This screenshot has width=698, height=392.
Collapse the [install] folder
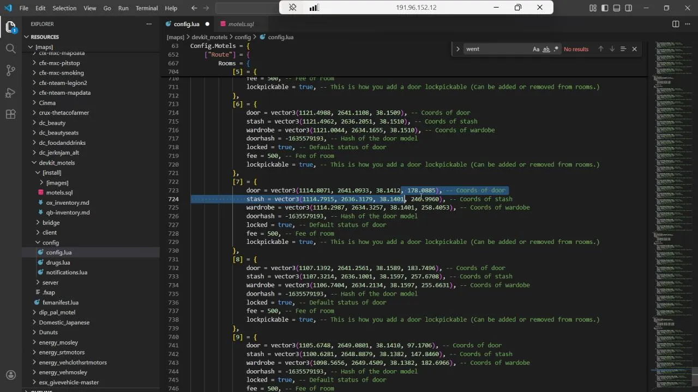coord(91,173)
